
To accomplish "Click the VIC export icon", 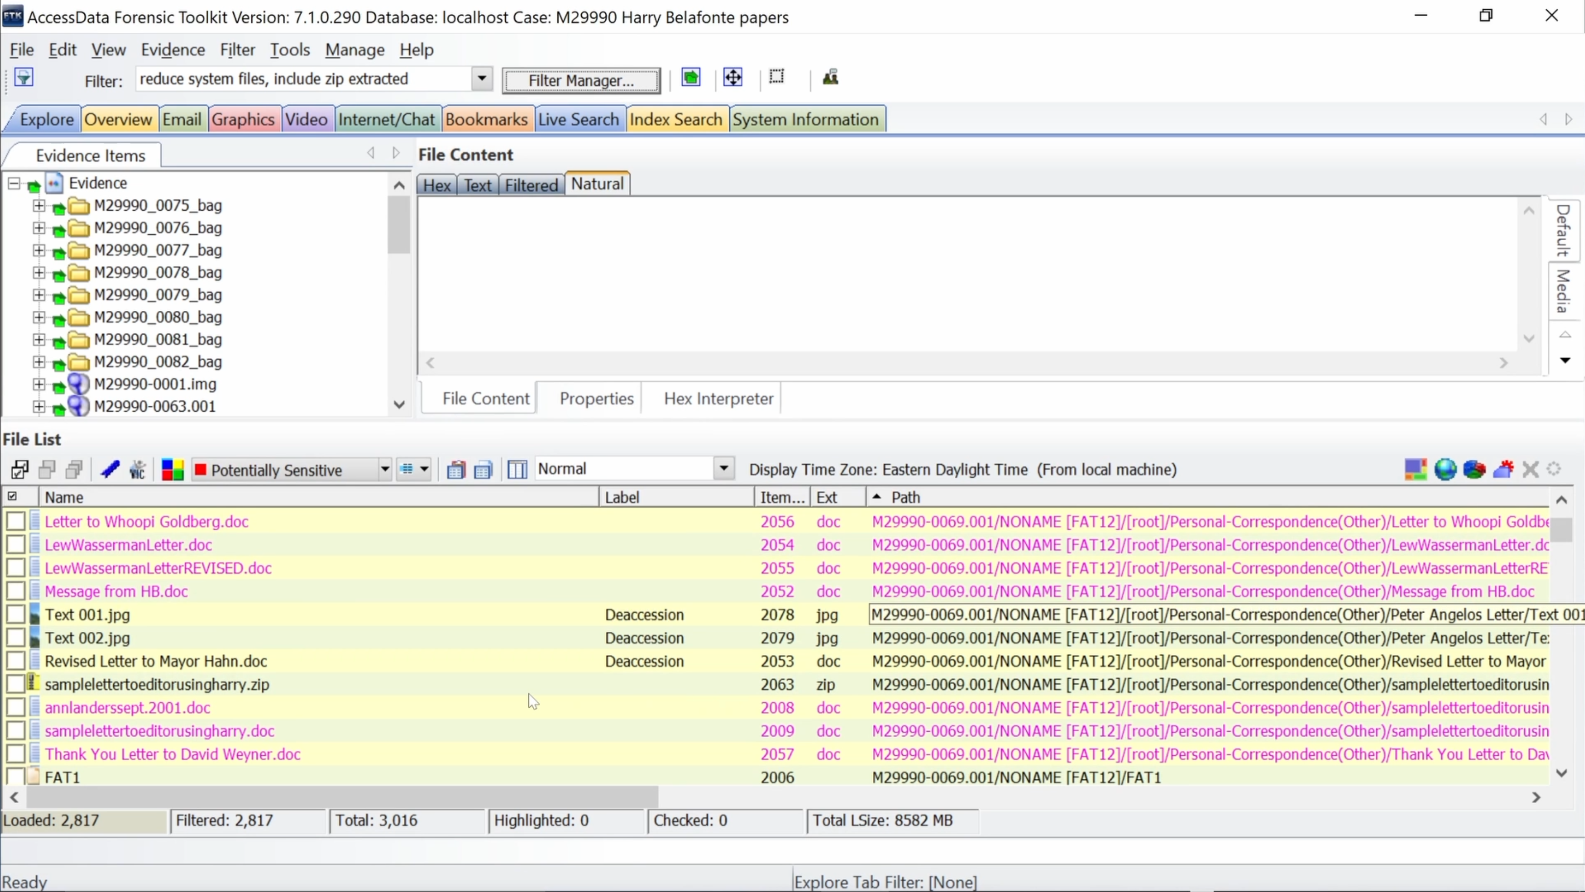I will [137, 470].
